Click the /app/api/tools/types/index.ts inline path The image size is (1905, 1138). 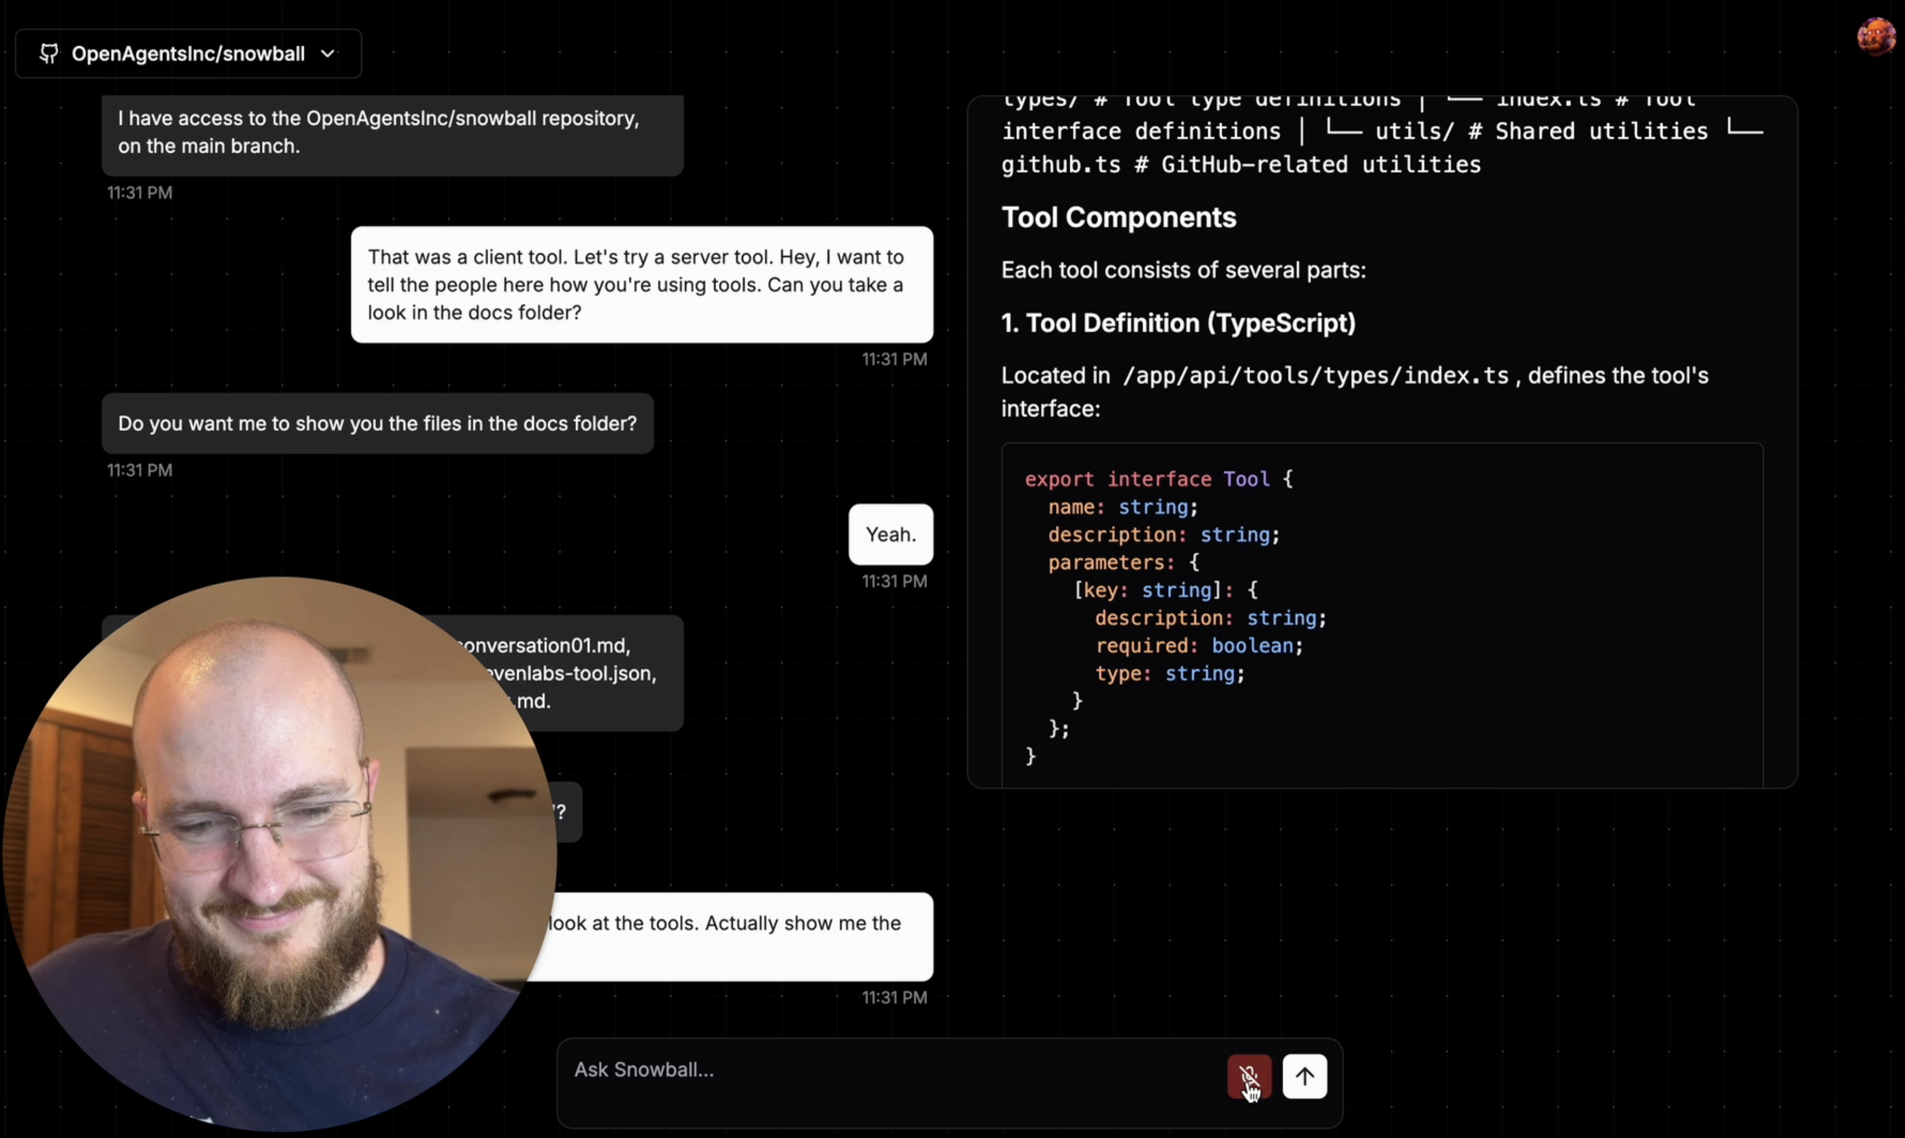[x=1315, y=376]
